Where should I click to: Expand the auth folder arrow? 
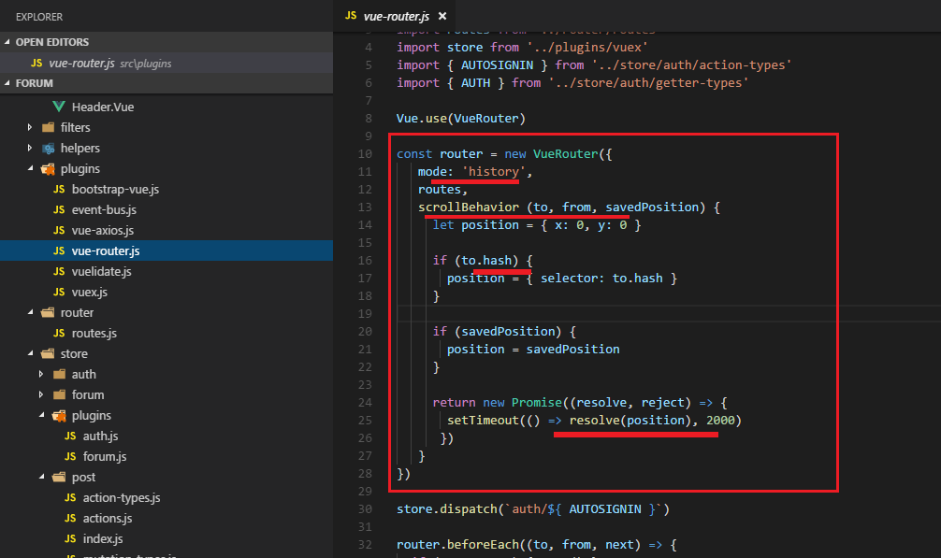[x=41, y=374]
